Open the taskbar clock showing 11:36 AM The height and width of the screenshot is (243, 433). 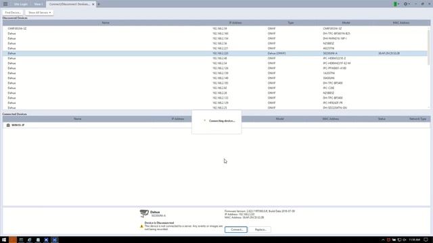pos(414,240)
